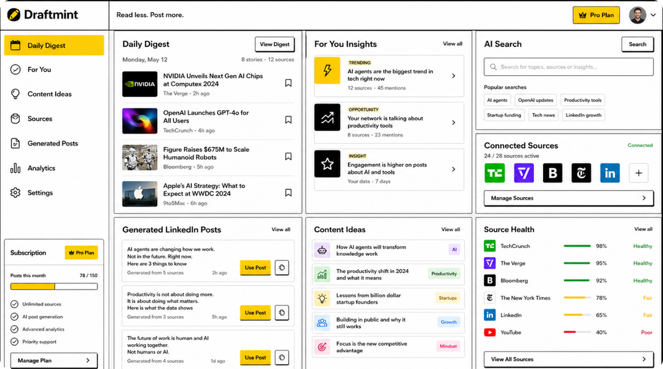Select the 'AI agents' popular search chip

[497, 101]
